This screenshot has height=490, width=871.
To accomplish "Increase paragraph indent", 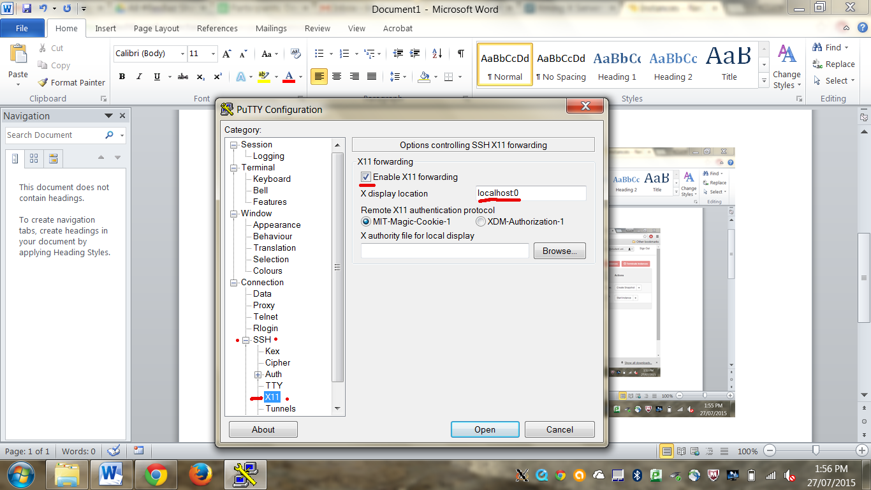I will pos(415,54).
